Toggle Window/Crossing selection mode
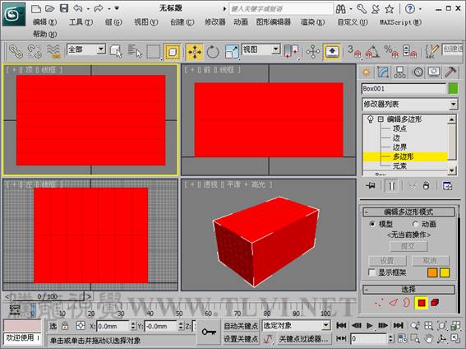This screenshot has height=349, width=466. pyautogui.click(x=173, y=52)
